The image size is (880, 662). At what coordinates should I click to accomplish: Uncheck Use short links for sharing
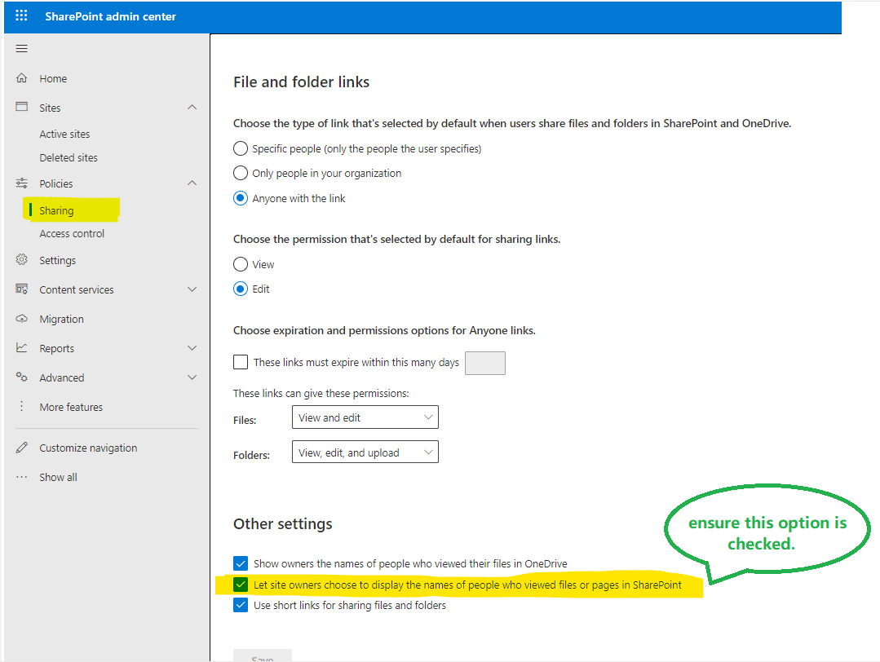(241, 605)
